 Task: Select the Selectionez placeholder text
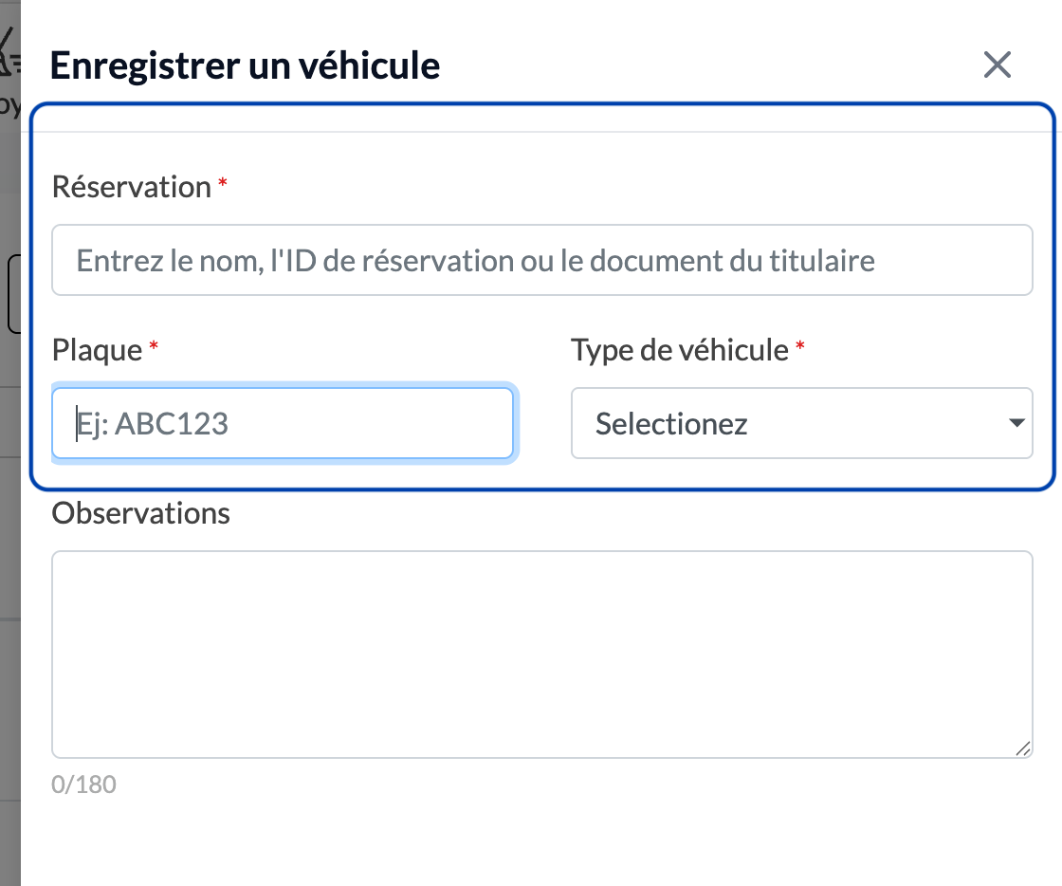click(x=671, y=424)
